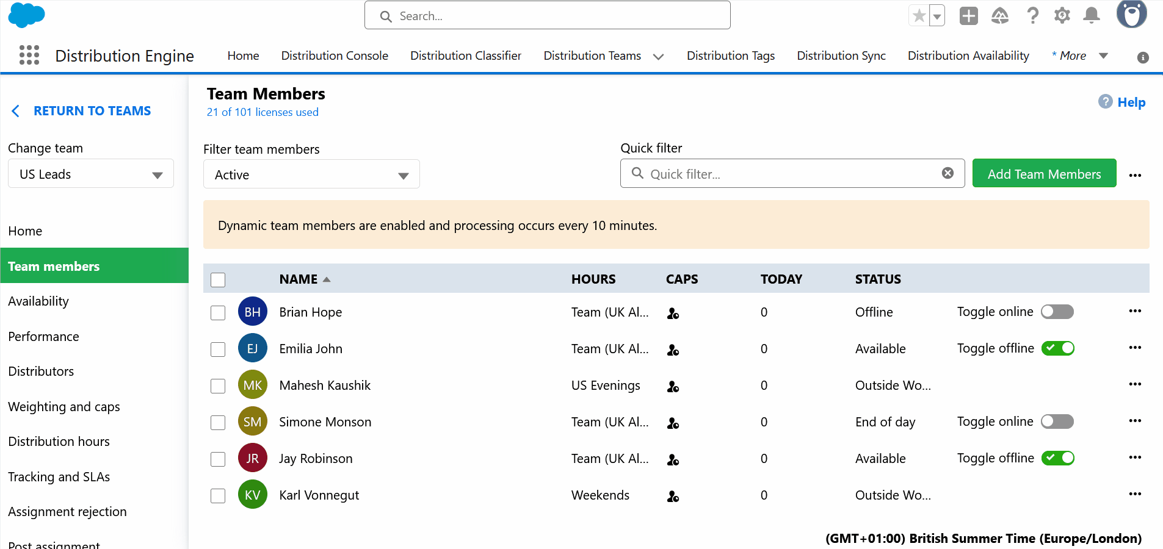Open the notifications bell
Viewport: 1163px width, 549px height.
click(x=1092, y=16)
